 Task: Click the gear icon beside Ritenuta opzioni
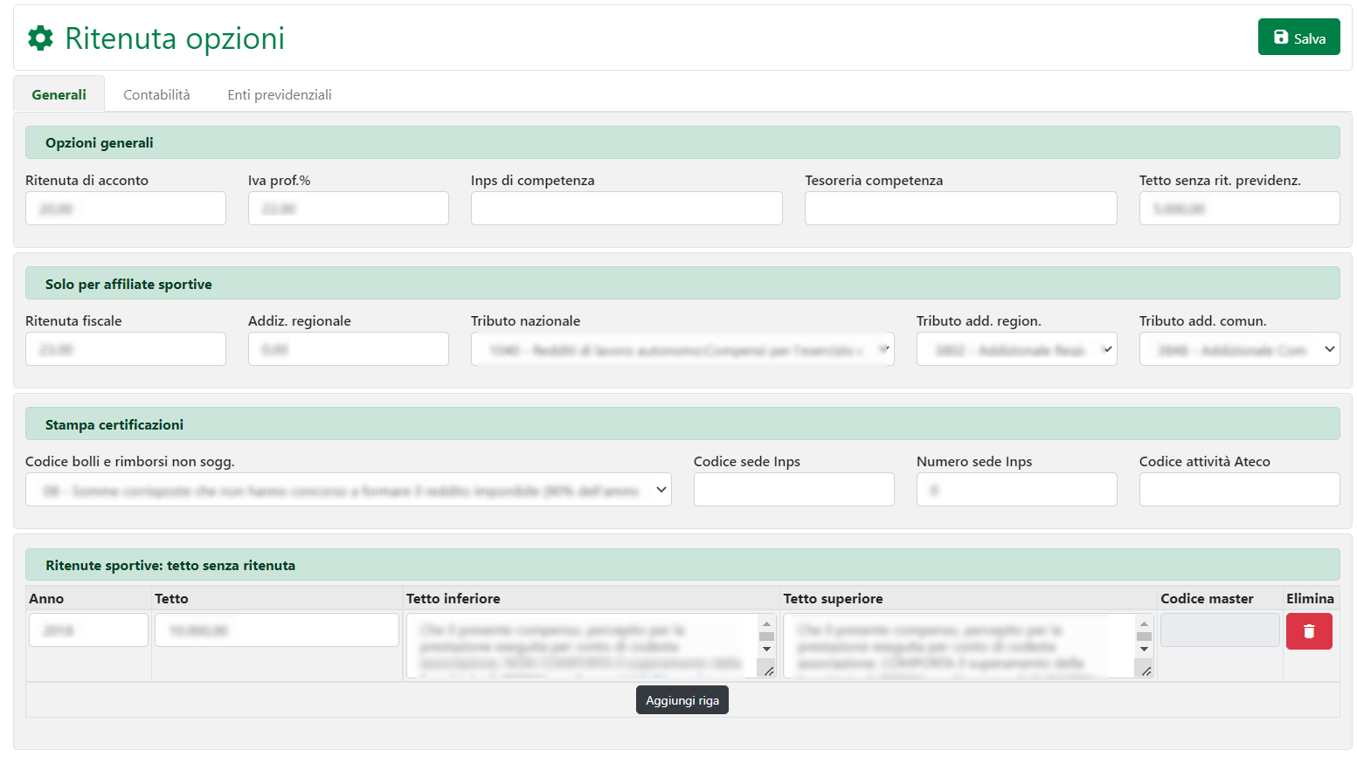pyautogui.click(x=40, y=38)
